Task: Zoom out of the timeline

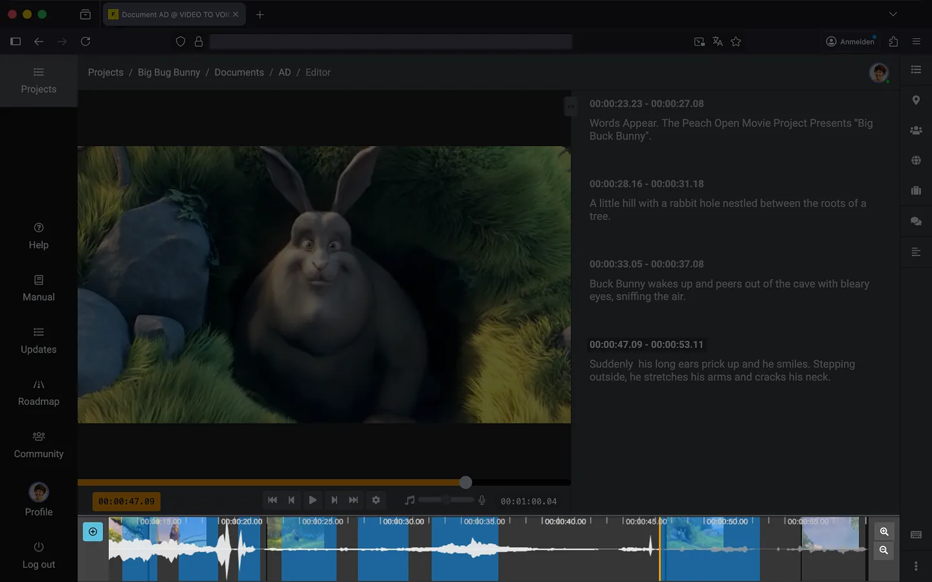Action: coord(884,550)
